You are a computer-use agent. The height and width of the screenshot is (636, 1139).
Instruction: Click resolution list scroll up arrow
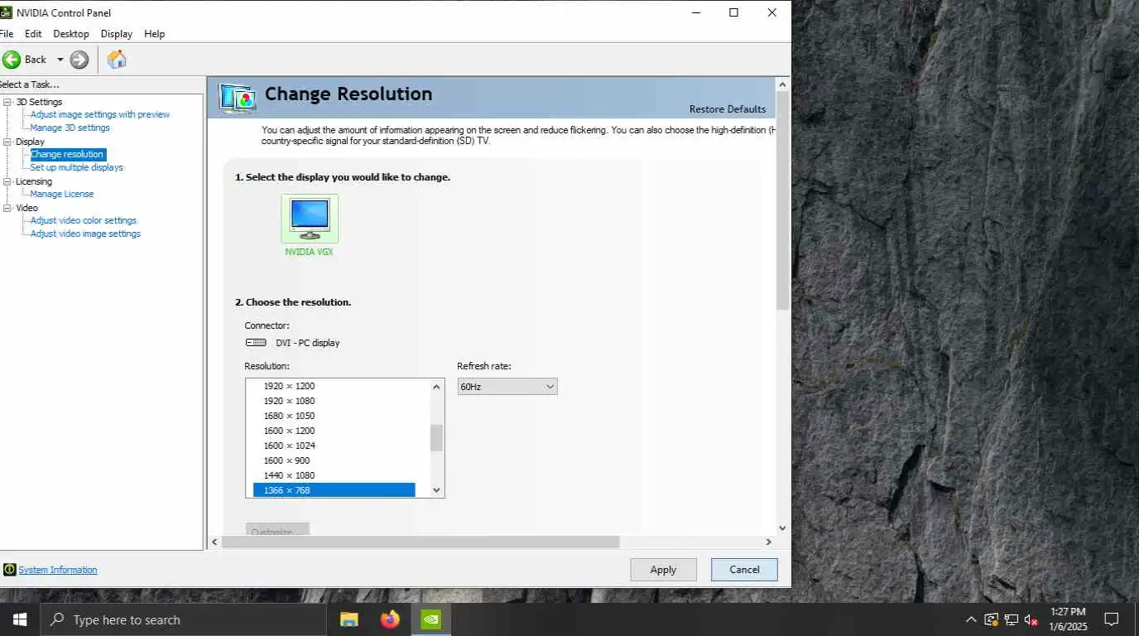(x=437, y=387)
